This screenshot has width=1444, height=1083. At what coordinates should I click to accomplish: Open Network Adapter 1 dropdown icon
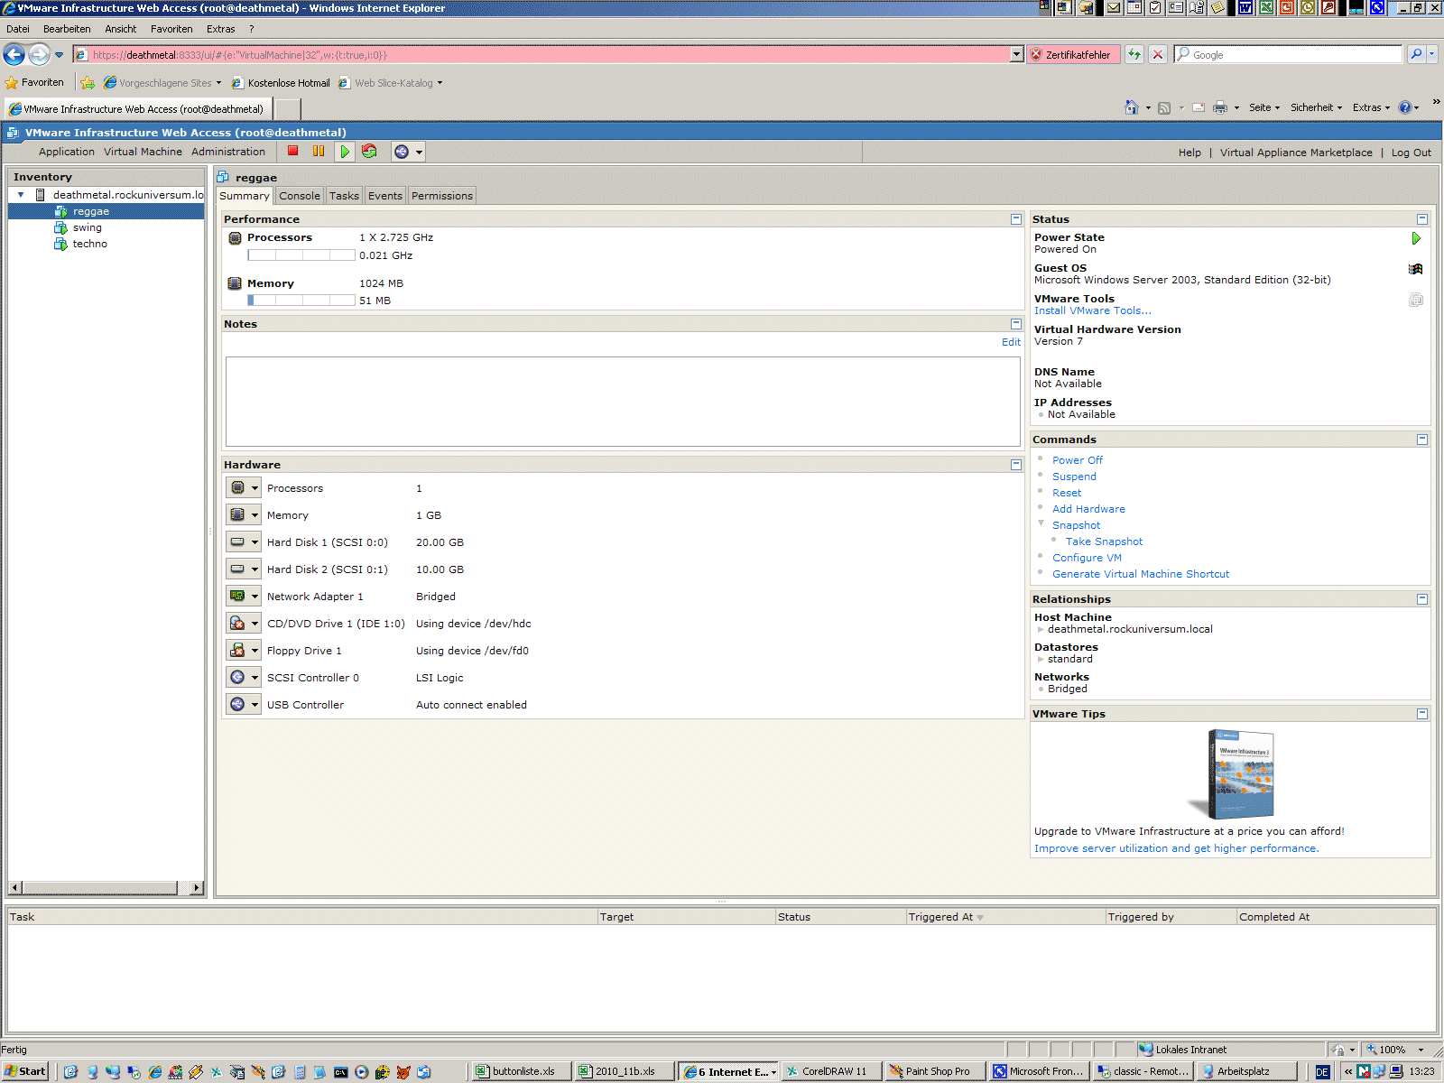pos(243,597)
